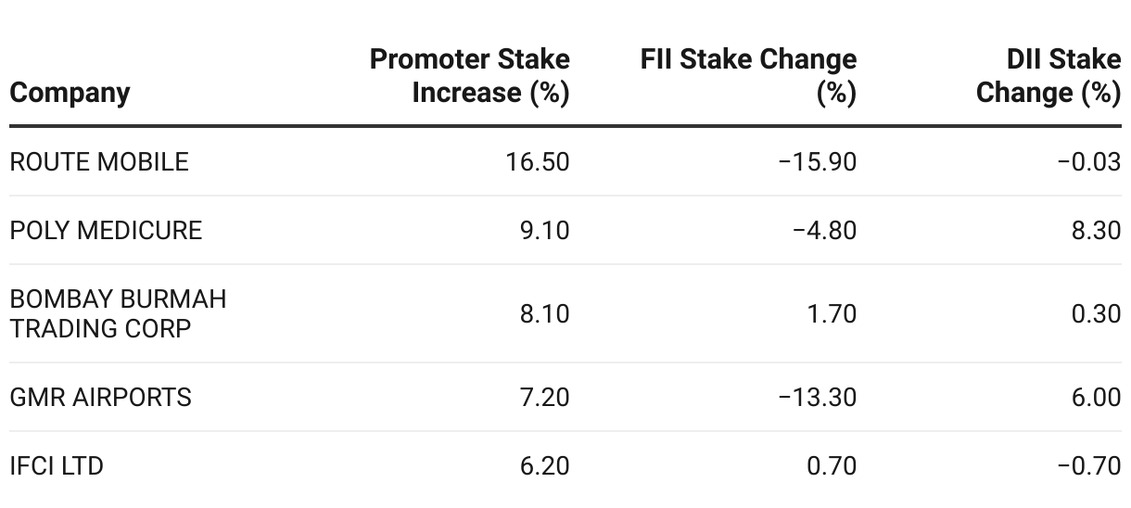Click ROUTE MOBILE DII value −0.03

[1089, 162]
